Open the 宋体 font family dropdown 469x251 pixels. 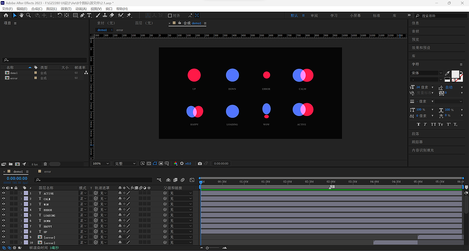pos(426,73)
